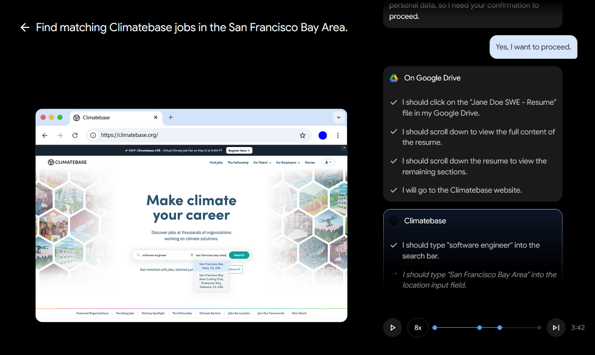Click the 3:42 duration label
Screen dimensions: 595x355
[x=578, y=328]
